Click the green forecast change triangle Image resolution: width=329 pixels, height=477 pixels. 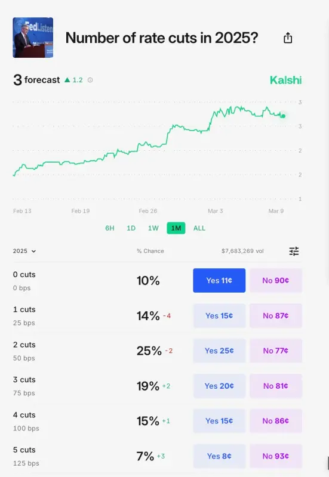[67, 80]
